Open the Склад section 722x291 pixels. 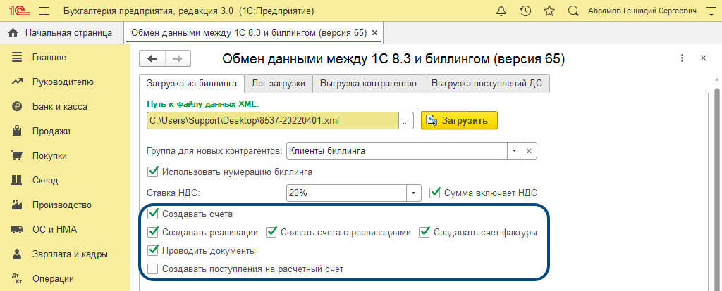click(45, 181)
